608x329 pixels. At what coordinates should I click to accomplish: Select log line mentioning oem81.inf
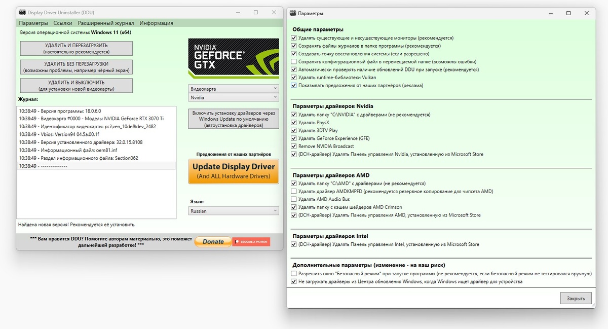click(x=96, y=150)
